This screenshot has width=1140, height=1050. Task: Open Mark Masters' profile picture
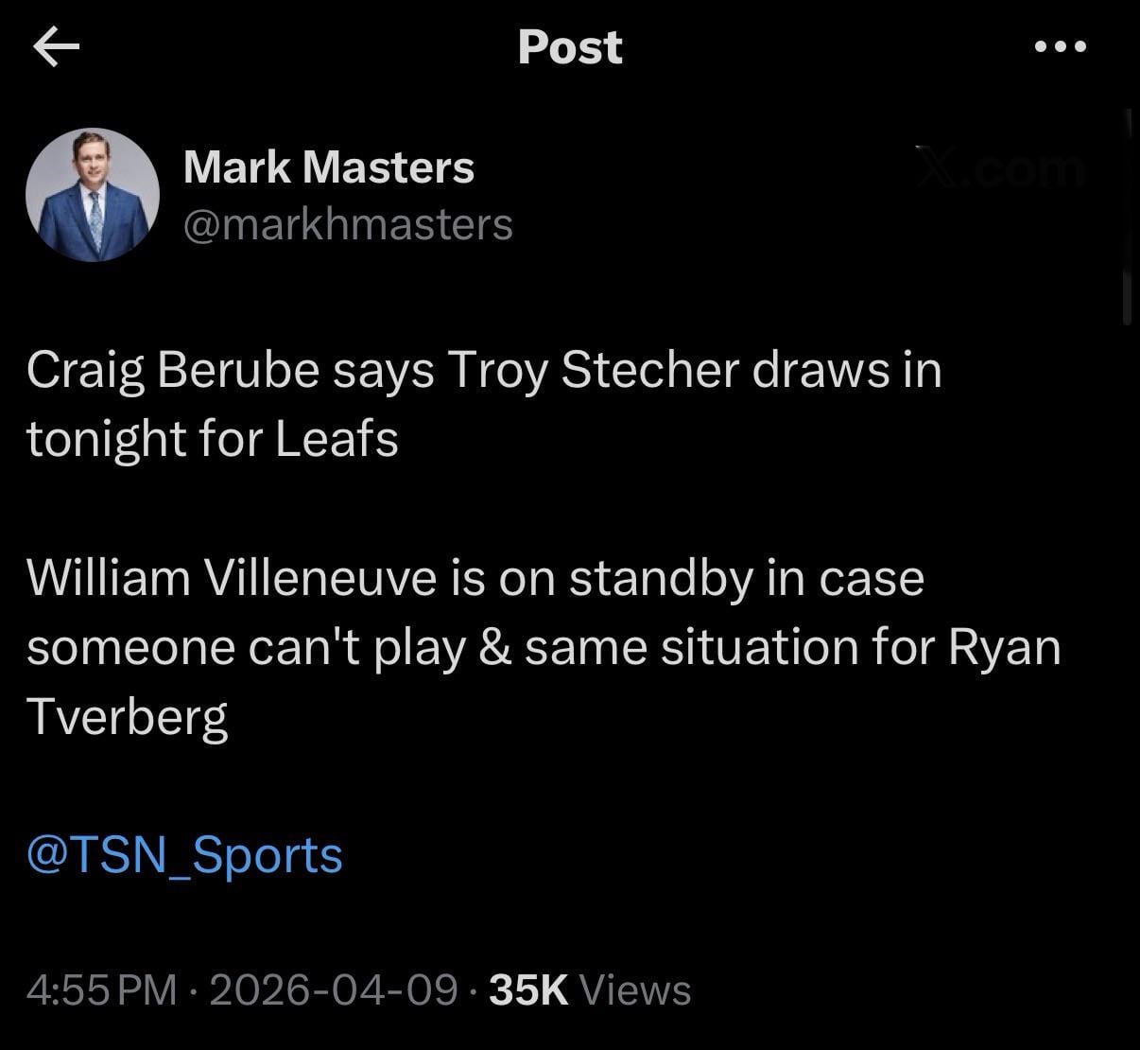point(93,195)
